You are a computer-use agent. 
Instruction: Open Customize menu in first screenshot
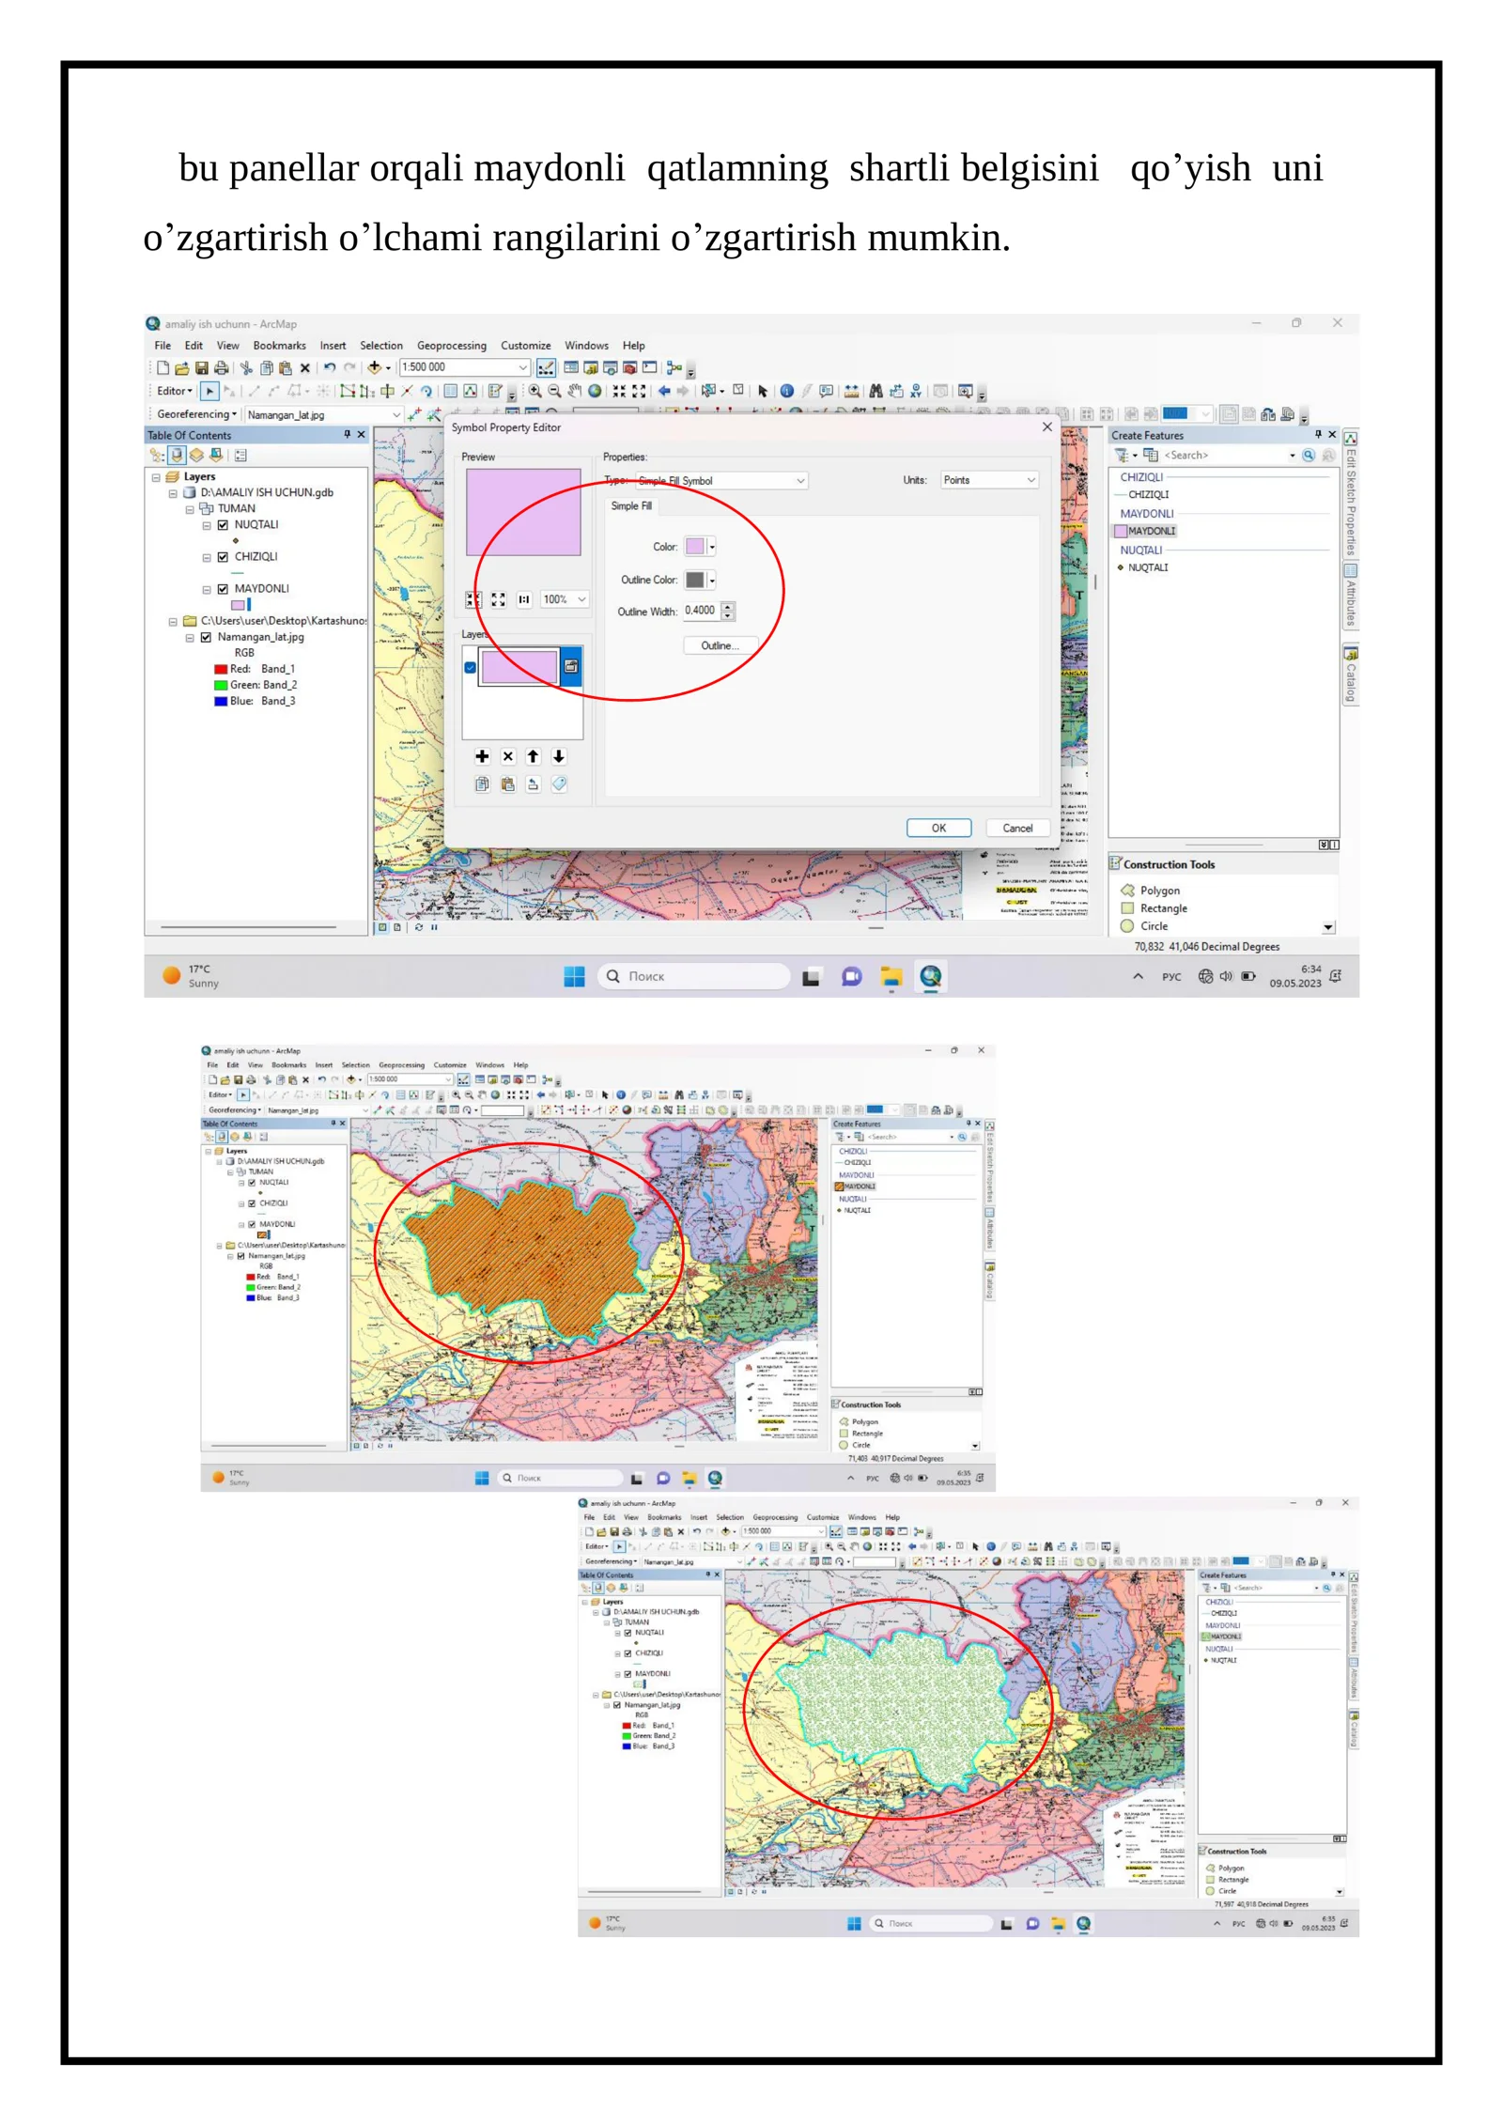pos(526,346)
